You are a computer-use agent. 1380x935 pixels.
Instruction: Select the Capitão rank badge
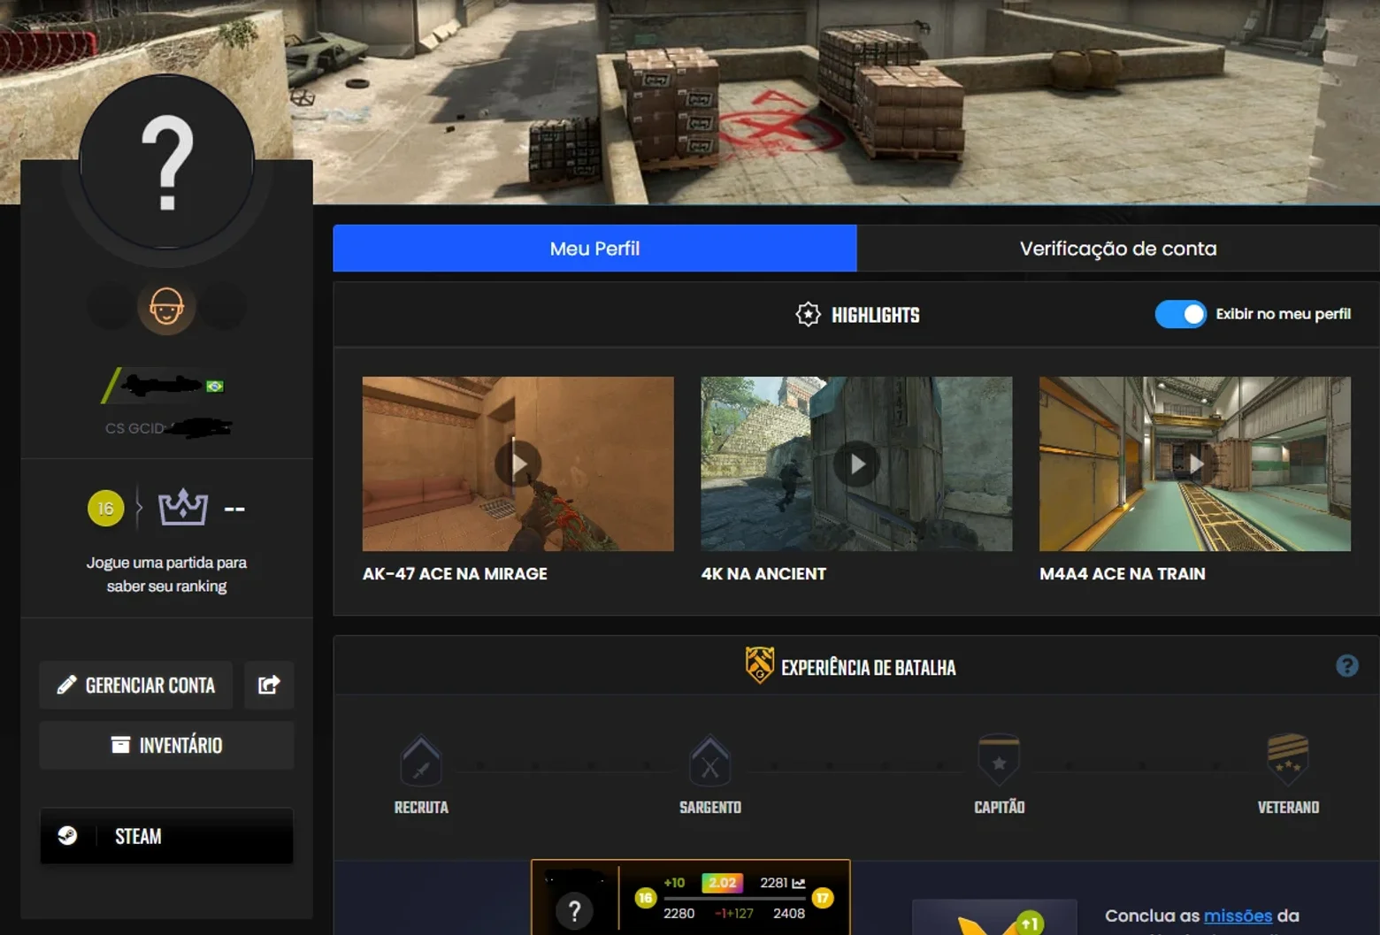point(999,761)
